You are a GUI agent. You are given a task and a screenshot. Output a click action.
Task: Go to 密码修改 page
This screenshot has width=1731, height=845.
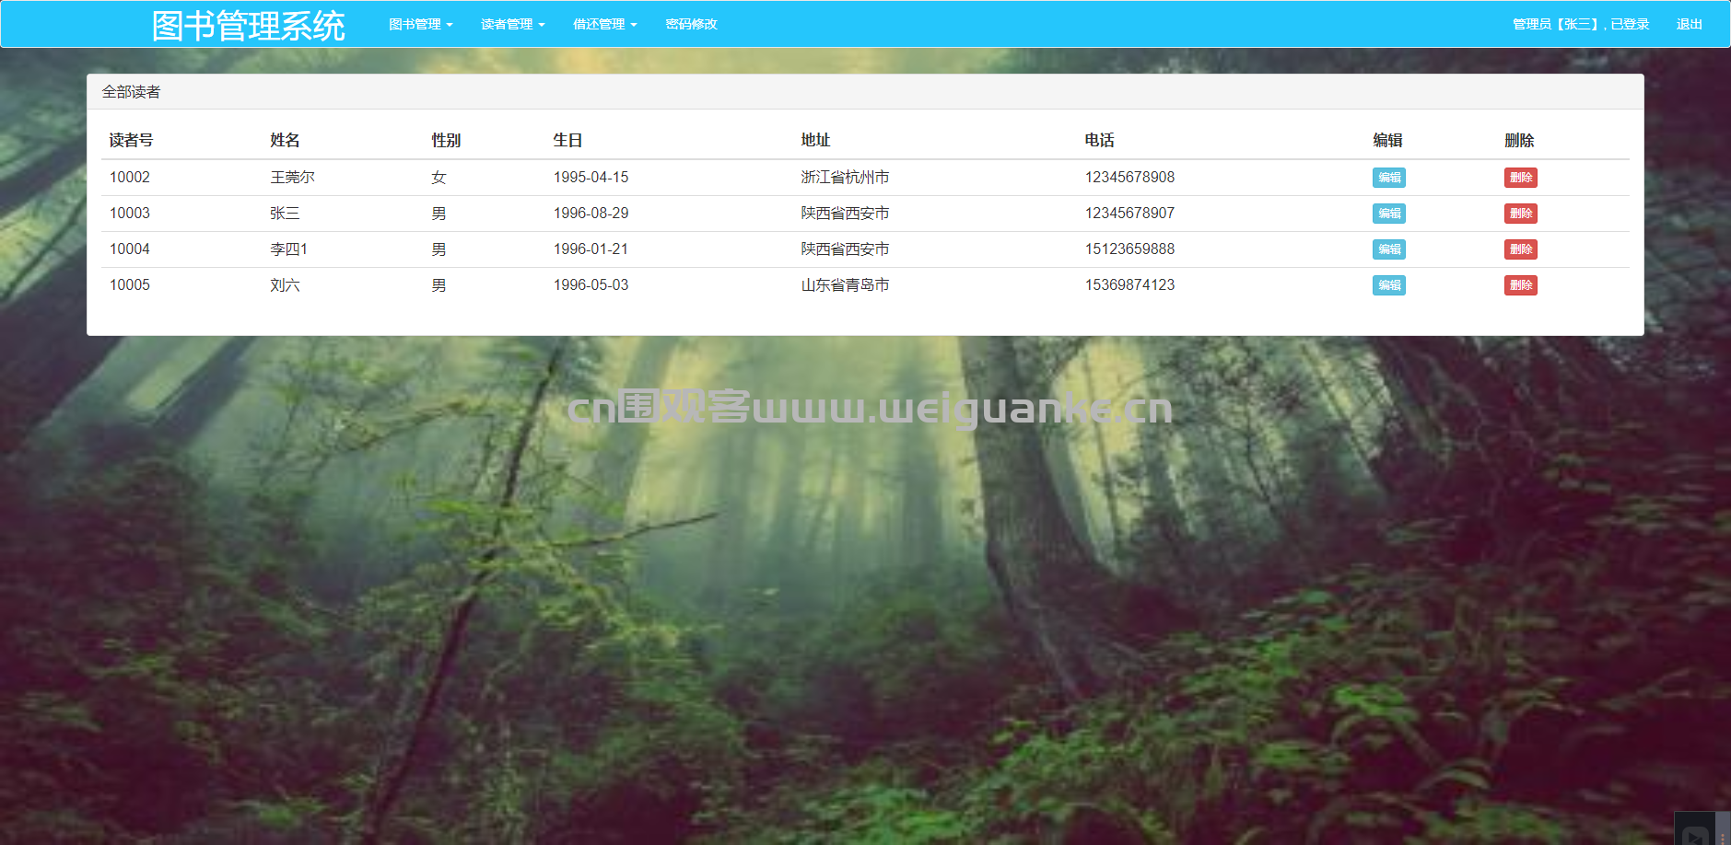pos(691,24)
